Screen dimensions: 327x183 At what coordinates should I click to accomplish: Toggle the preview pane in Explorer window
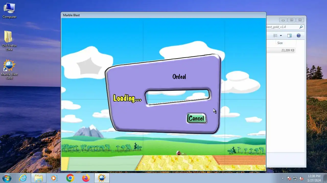[289, 36]
